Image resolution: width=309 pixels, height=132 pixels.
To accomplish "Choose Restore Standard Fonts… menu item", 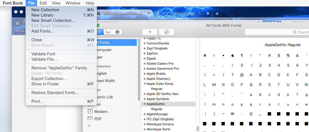I will (x=61, y=93).
